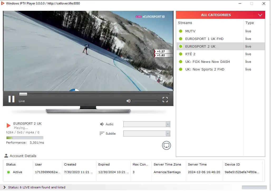Click the green dot beside EUROSPORT 1 UK FHD
The height and width of the screenshot is (191, 271).
click(x=181, y=39)
